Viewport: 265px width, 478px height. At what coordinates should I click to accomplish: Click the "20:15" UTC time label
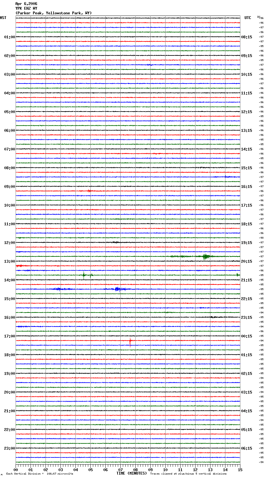click(x=247, y=261)
